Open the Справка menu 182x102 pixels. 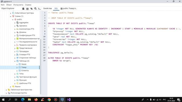point(28,5)
